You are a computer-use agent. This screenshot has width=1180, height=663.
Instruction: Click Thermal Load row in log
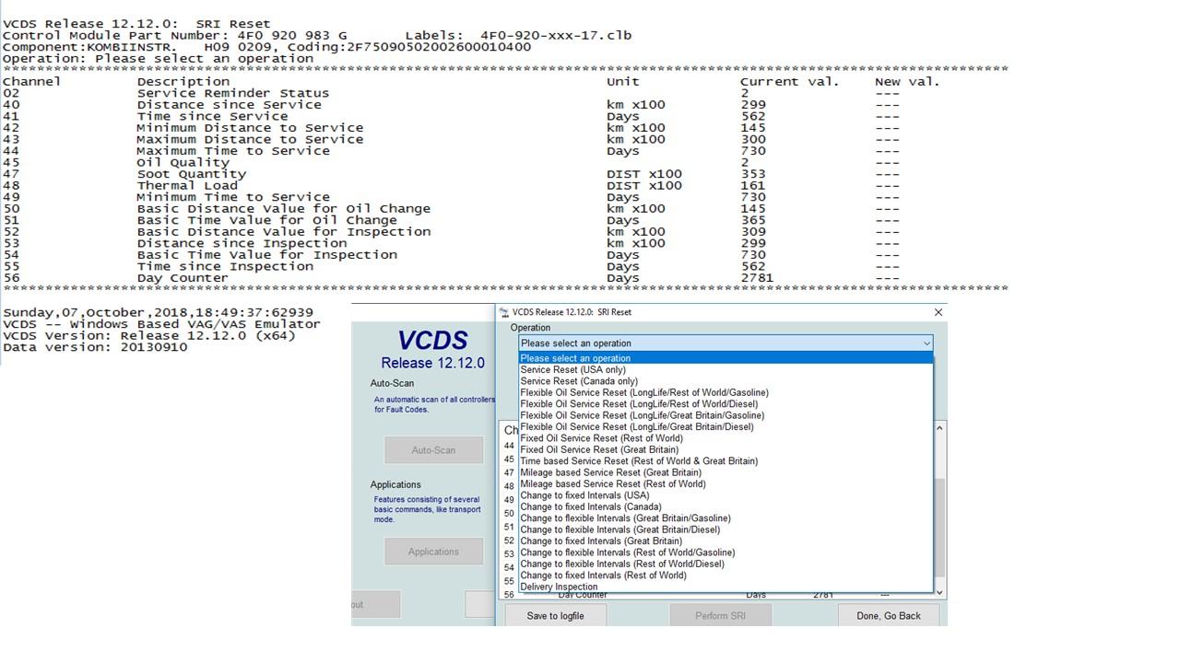[452, 185]
